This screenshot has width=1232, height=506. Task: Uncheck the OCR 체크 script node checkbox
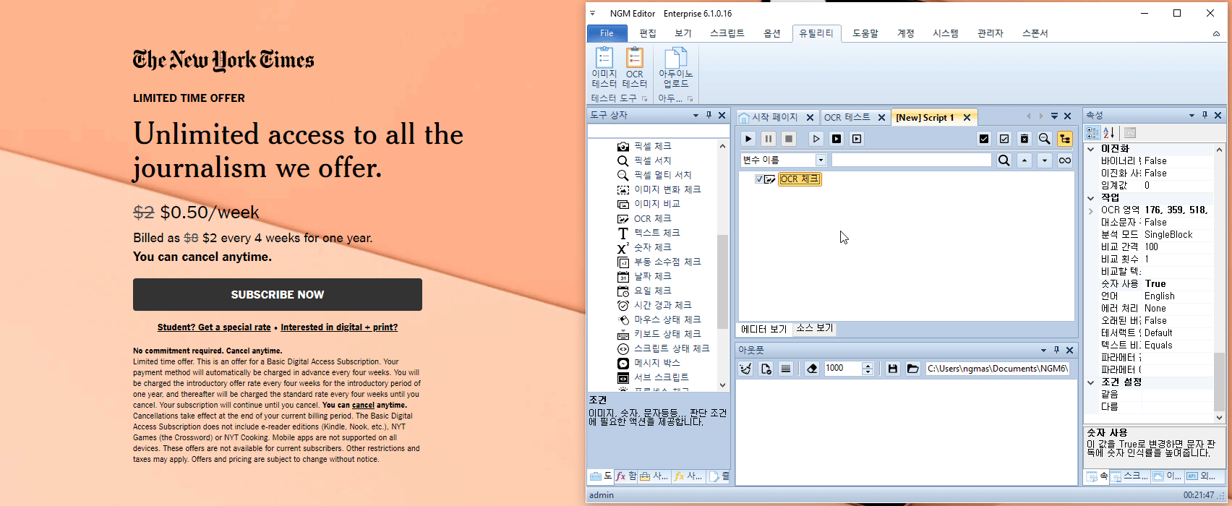tap(758, 179)
